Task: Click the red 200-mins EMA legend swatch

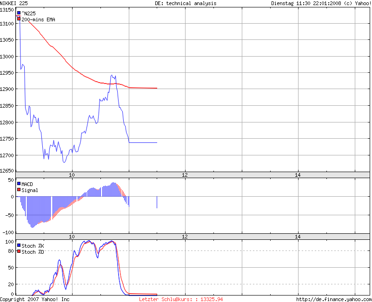Action: [x=19, y=19]
